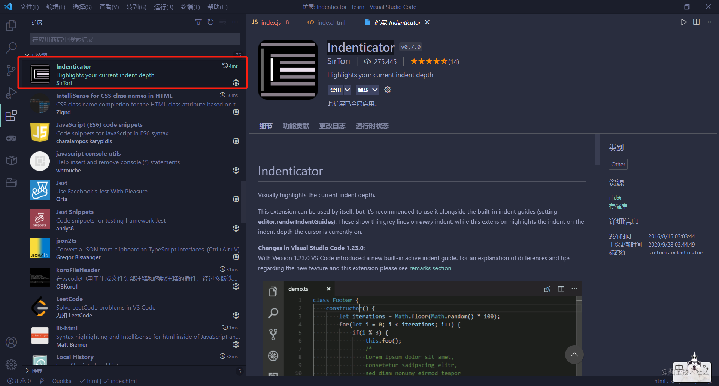Open the 市场 marketplace link
The image size is (719, 386).
[615, 198]
